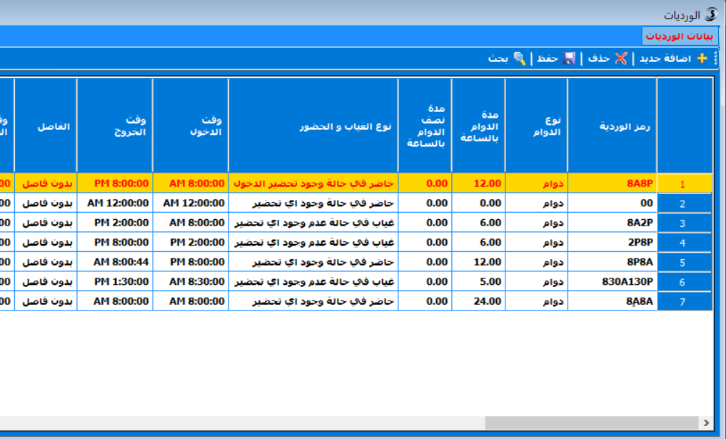Click attendance type cell in row 830A130P
This screenshot has width=726, height=439.
click(313, 281)
